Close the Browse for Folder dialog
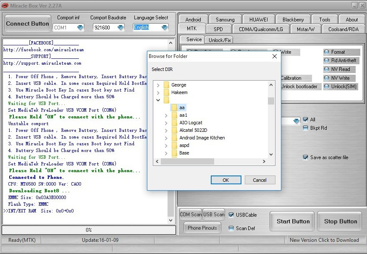This screenshot has height=254, width=367. (275, 56)
